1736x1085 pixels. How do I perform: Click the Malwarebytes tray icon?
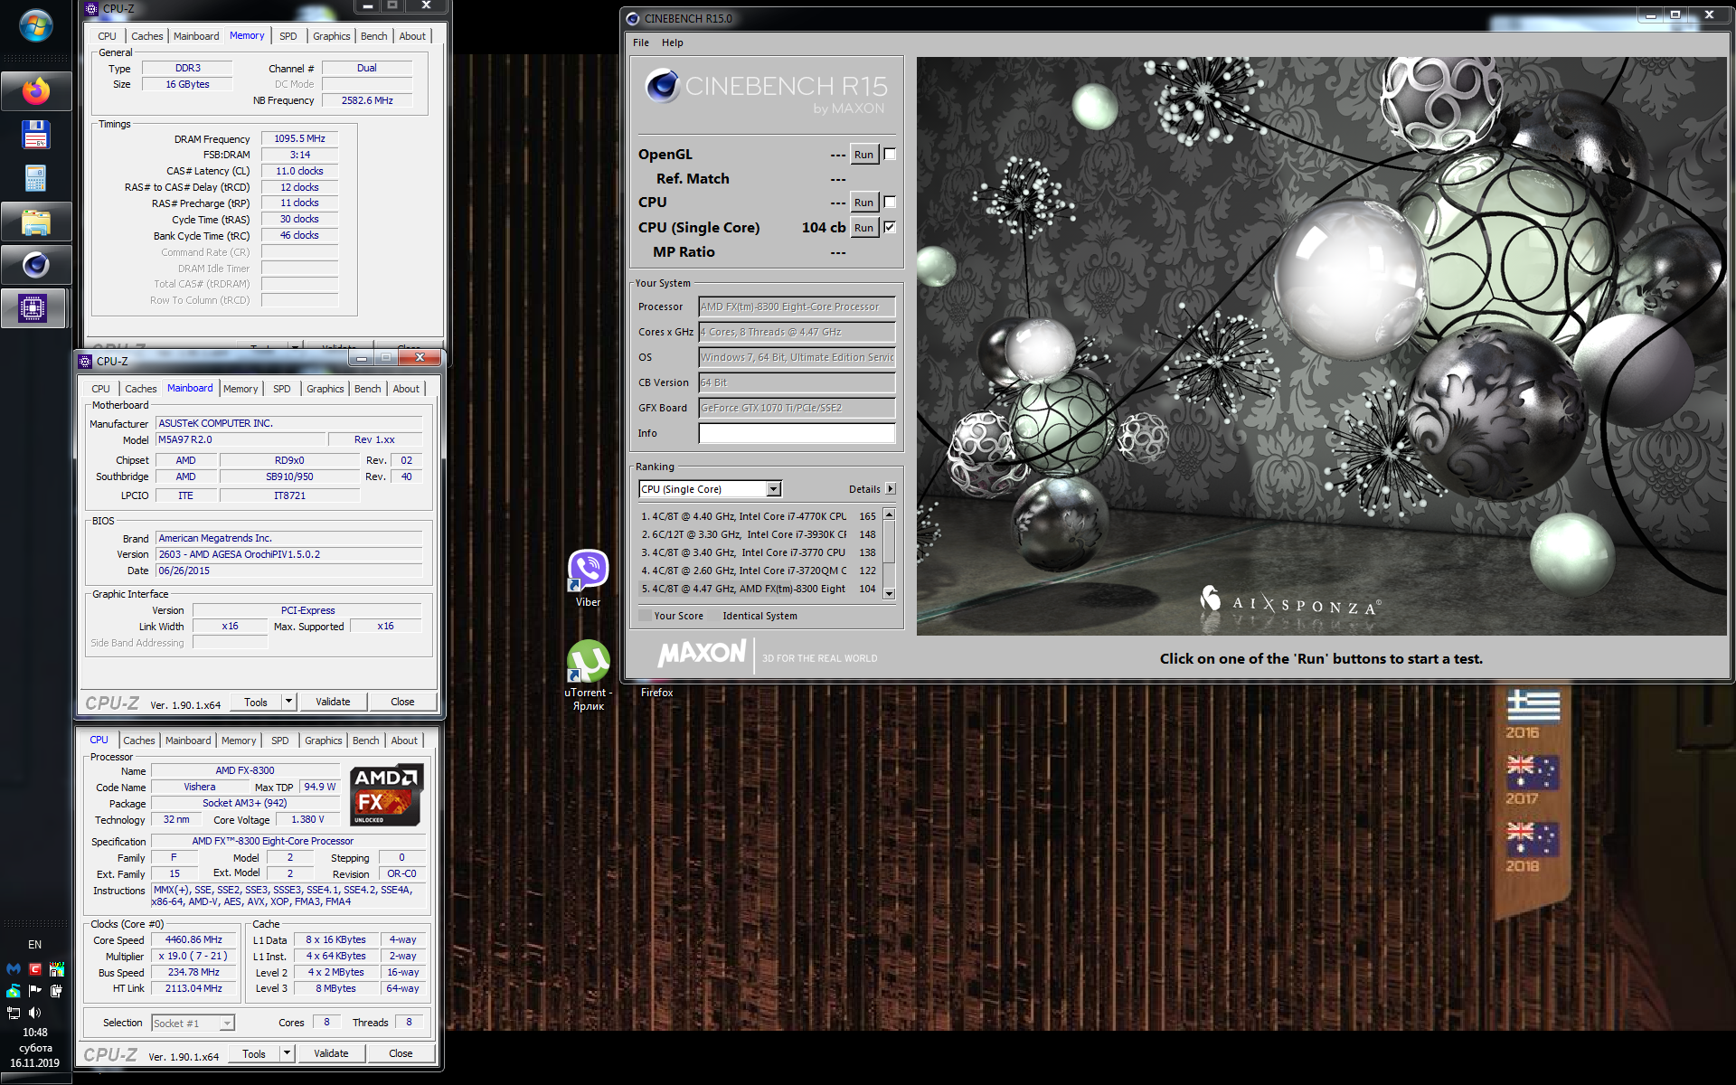[x=14, y=969]
